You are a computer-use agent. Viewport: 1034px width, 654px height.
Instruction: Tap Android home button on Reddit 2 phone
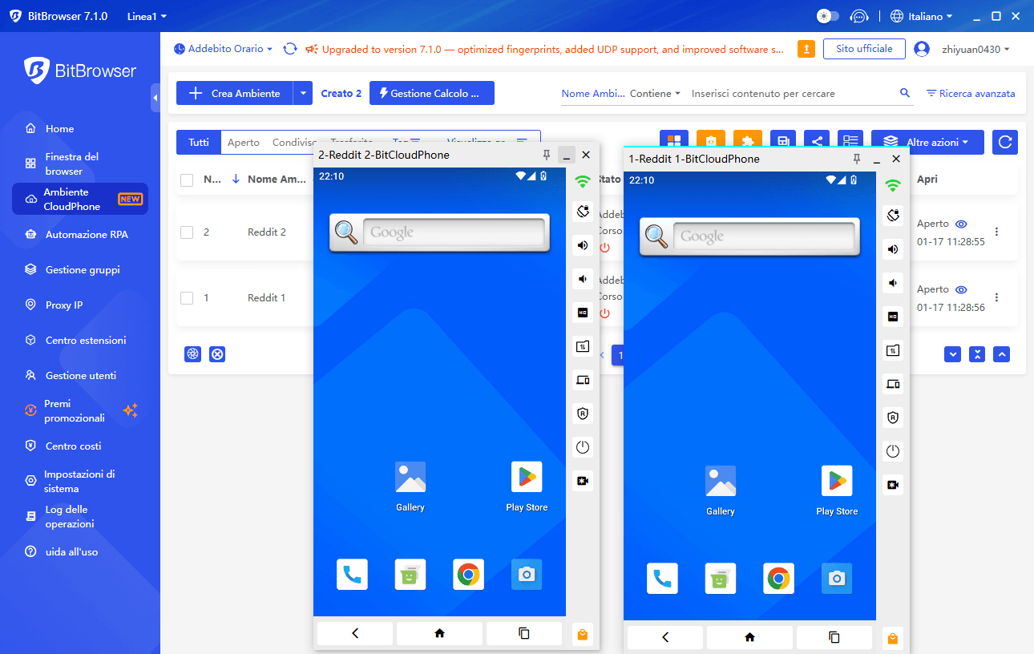439,633
